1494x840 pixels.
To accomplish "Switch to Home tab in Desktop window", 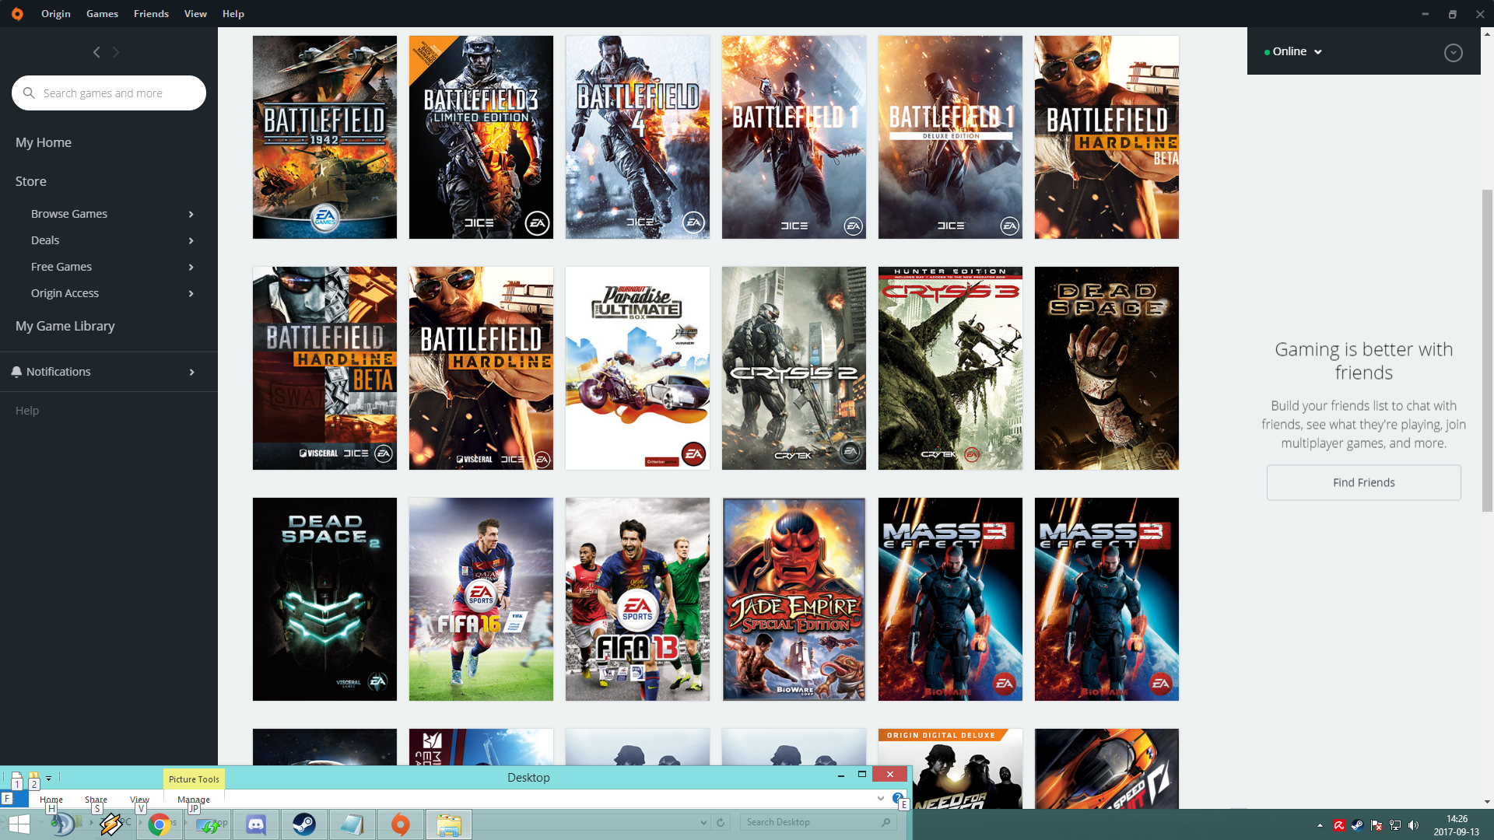I will click(x=51, y=799).
